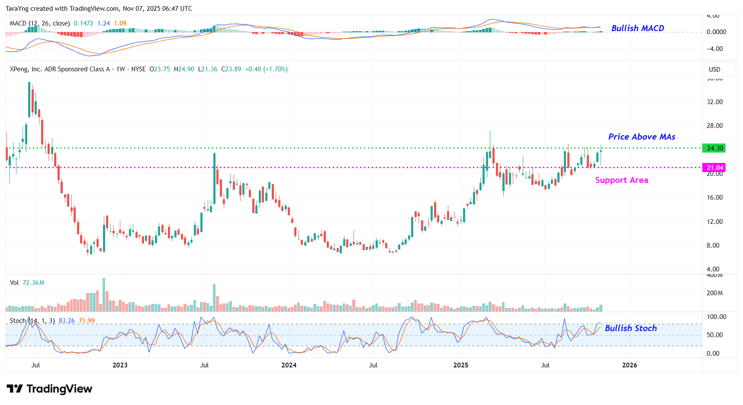Select the 2023 time axis label
743x405 pixels.
tap(120, 365)
